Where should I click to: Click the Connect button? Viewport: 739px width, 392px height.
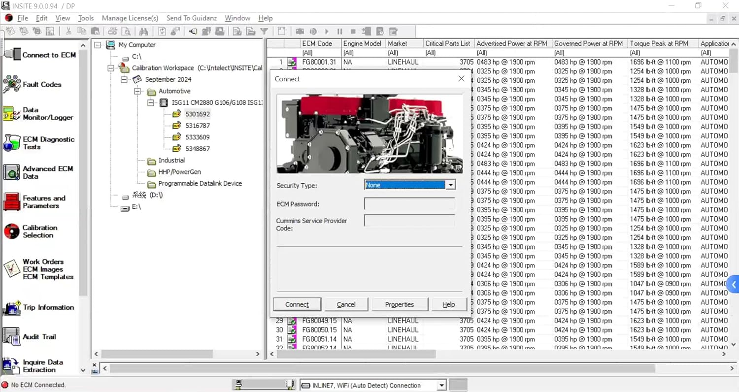tap(297, 304)
